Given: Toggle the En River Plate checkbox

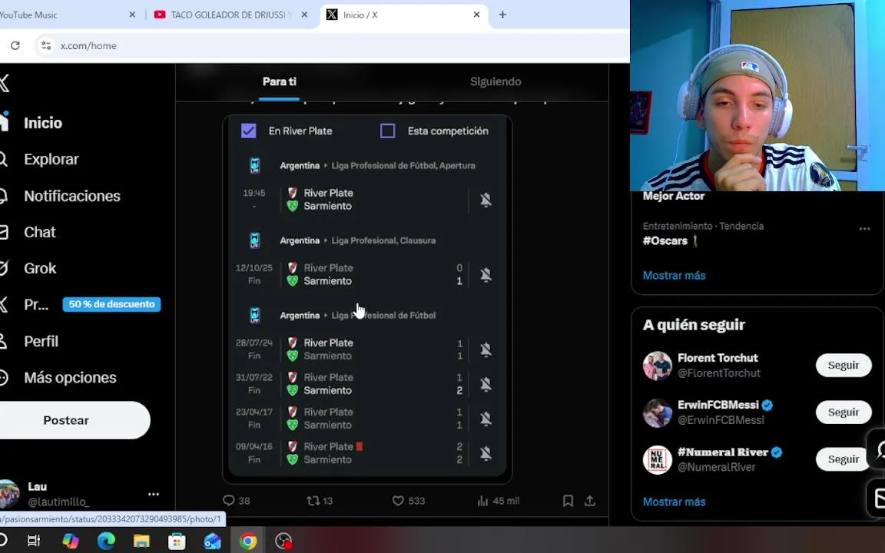Looking at the screenshot, I should pyautogui.click(x=248, y=131).
